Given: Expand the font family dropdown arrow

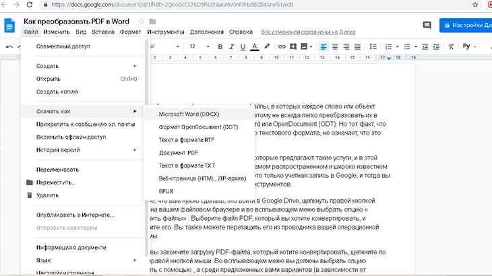Looking at the screenshot, I should 178,46.
